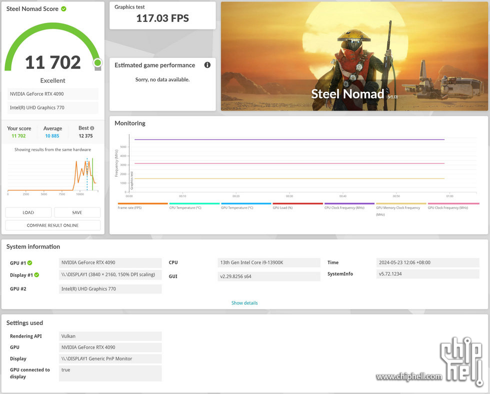Click the Intel UHD Graphics 770 entry below Excellent

point(53,107)
